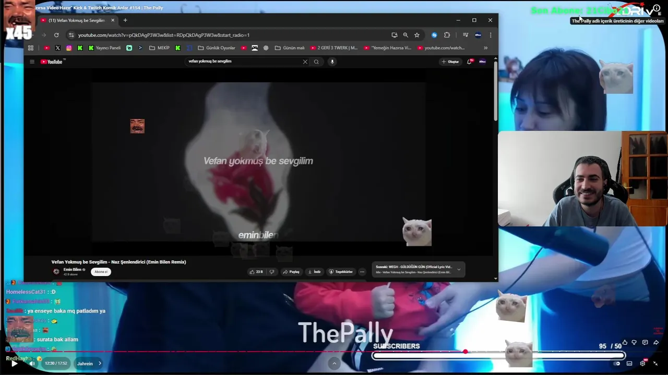Open more actions three-dot button

362,272
